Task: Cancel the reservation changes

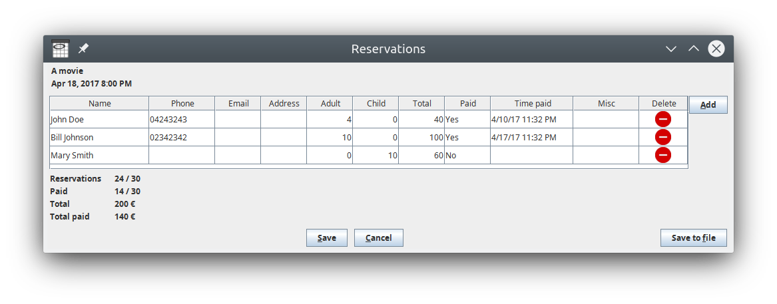Action: tap(379, 237)
